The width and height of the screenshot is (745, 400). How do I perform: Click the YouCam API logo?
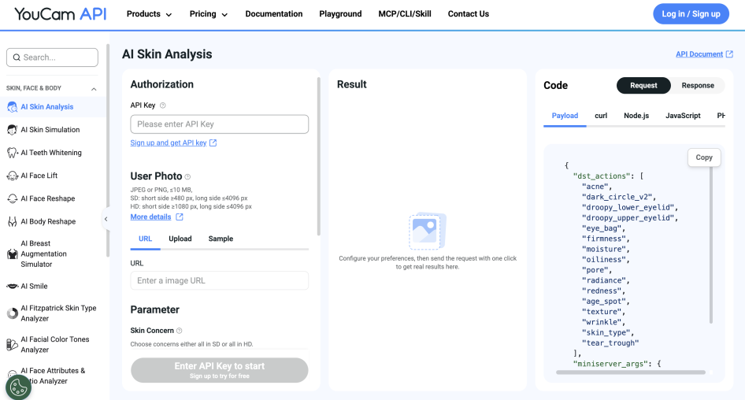[x=61, y=13]
